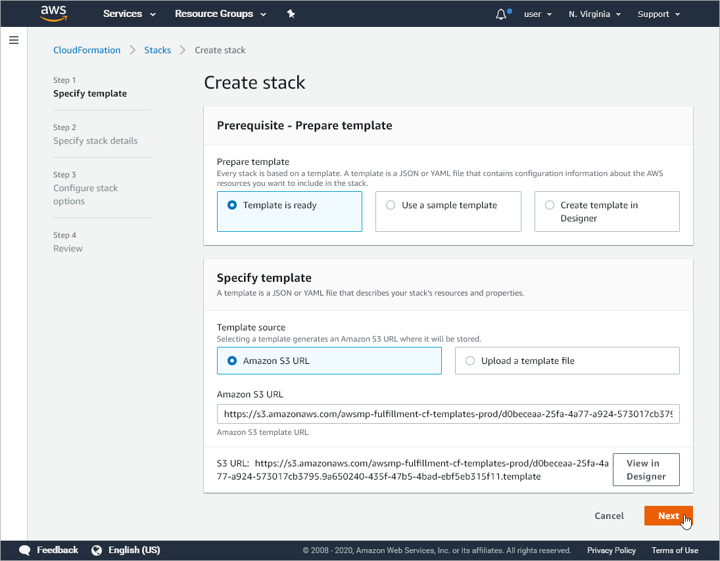Expand the user account menu
This screenshot has height=561, width=720.
point(537,14)
